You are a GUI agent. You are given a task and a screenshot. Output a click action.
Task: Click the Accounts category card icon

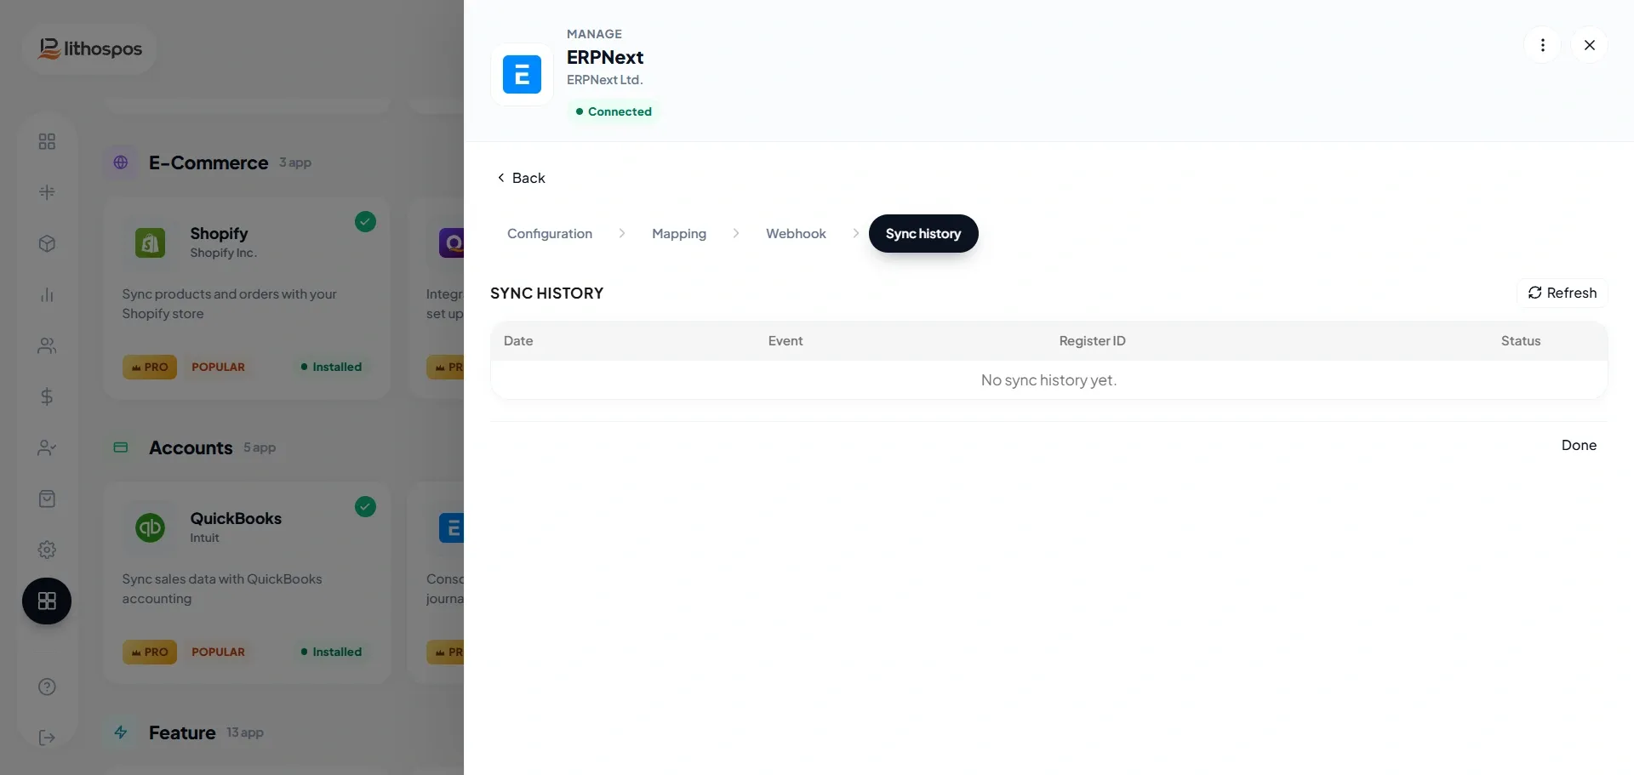121,447
